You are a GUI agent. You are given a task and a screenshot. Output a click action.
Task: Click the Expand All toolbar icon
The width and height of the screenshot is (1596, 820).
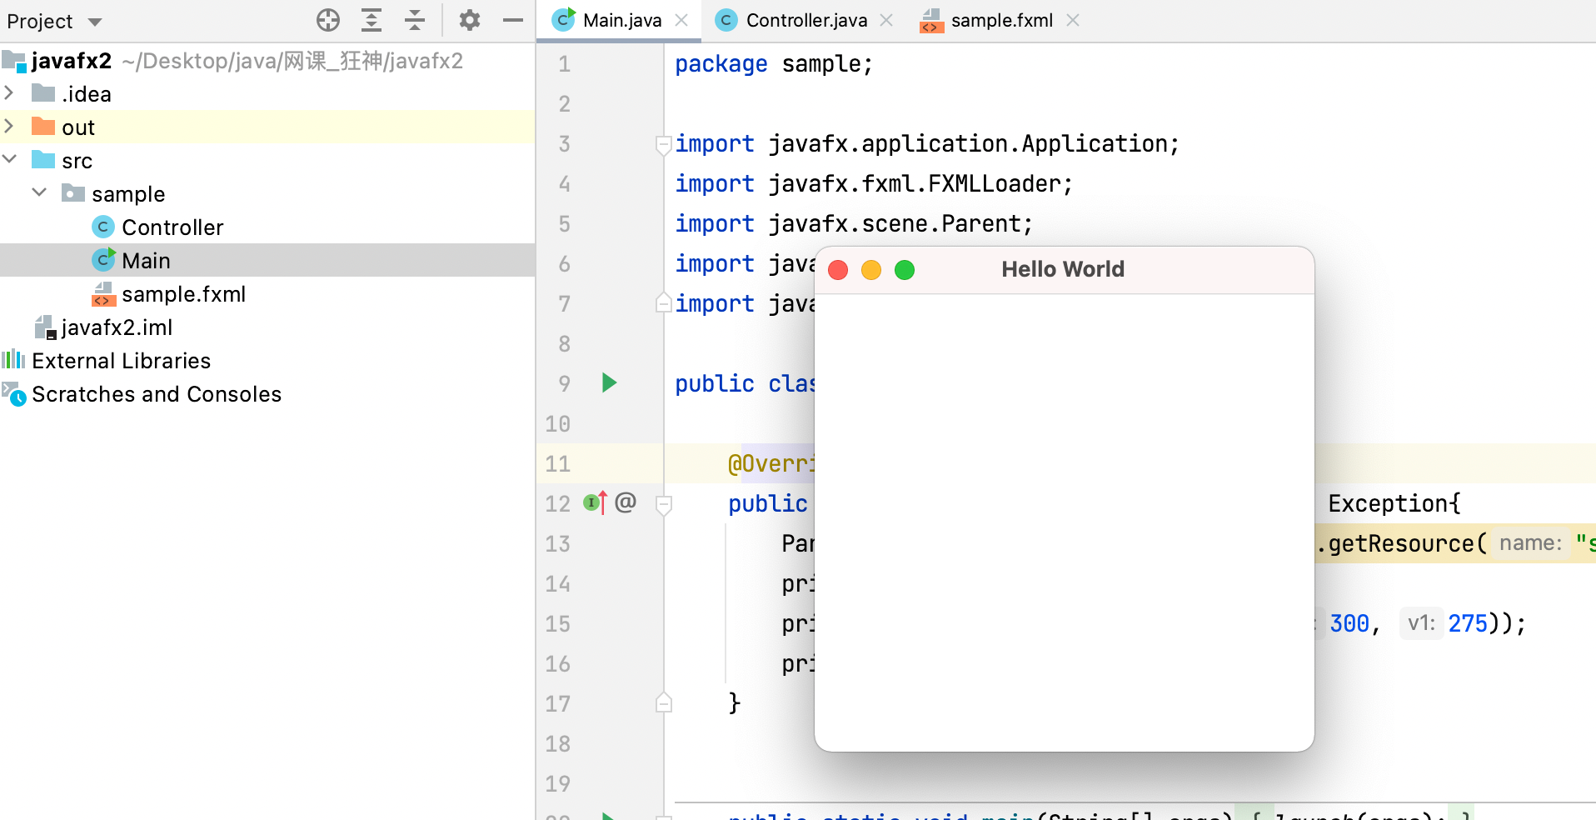coord(372,20)
